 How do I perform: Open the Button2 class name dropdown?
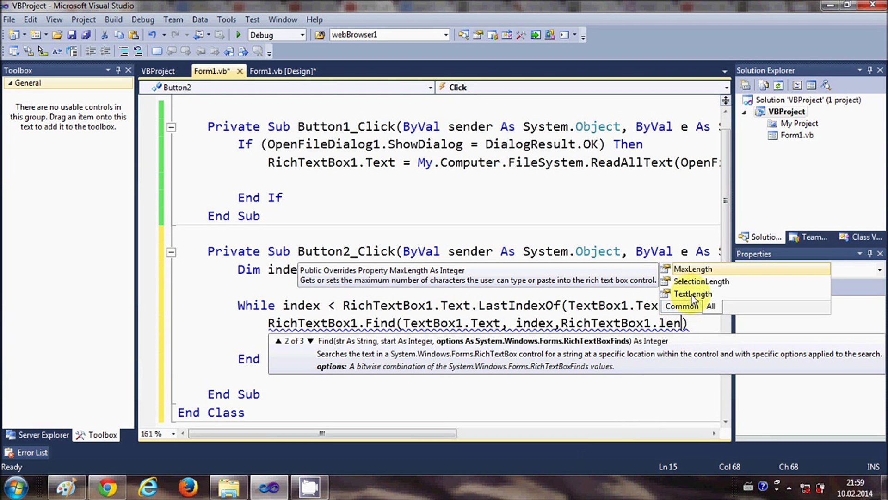click(430, 87)
